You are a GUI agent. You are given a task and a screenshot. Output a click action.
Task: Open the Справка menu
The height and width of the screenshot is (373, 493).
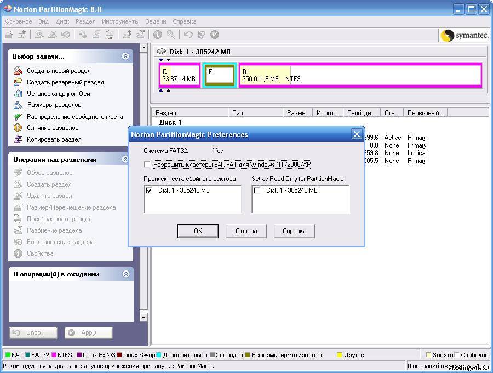click(x=185, y=21)
